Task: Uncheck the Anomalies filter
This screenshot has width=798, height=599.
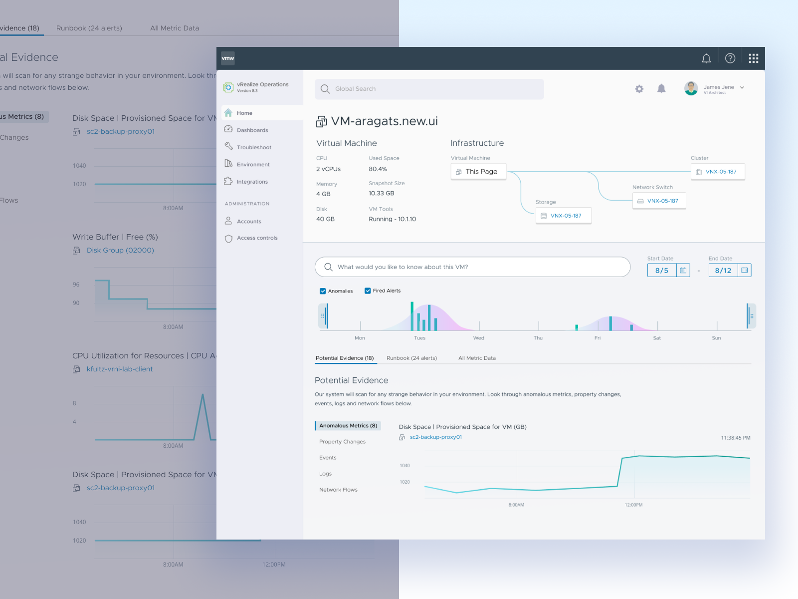Action: 323,291
